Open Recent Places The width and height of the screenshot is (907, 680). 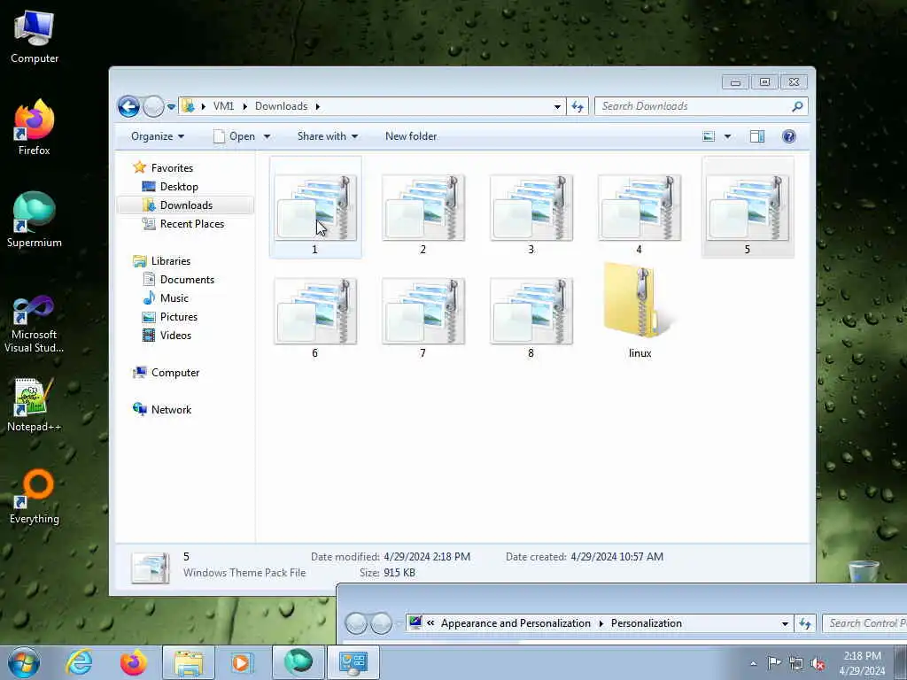[191, 224]
